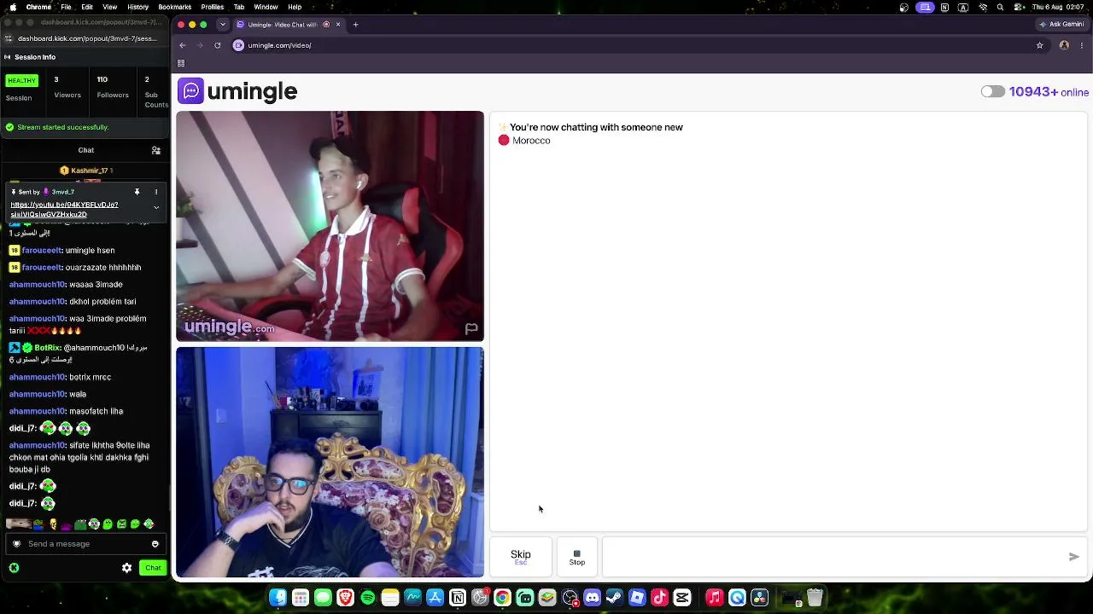The height and width of the screenshot is (614, 1093).
Task: Toggle the switch beside online count
Action: coord(992,92)
